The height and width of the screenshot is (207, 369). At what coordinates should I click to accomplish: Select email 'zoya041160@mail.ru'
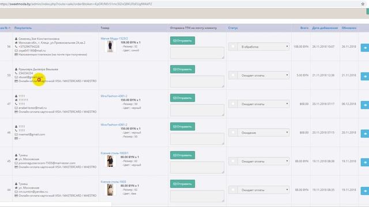[x=32, y=51]
